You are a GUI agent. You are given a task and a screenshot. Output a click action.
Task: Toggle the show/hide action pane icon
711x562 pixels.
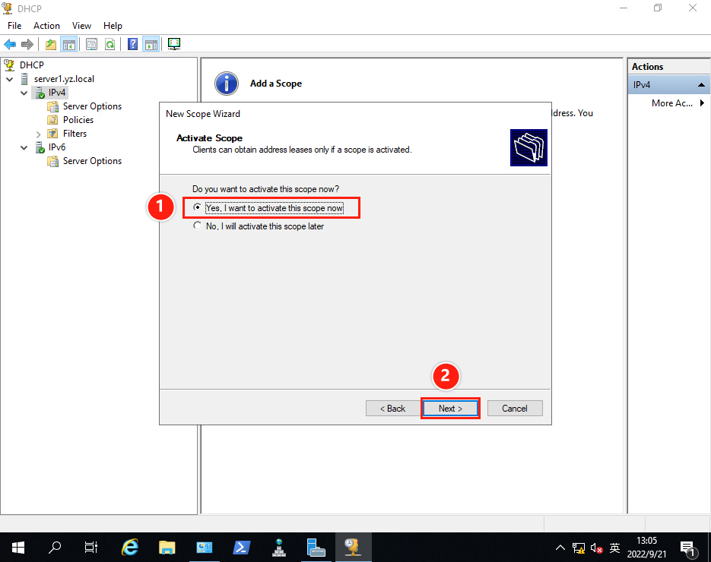tap(151, 44)
